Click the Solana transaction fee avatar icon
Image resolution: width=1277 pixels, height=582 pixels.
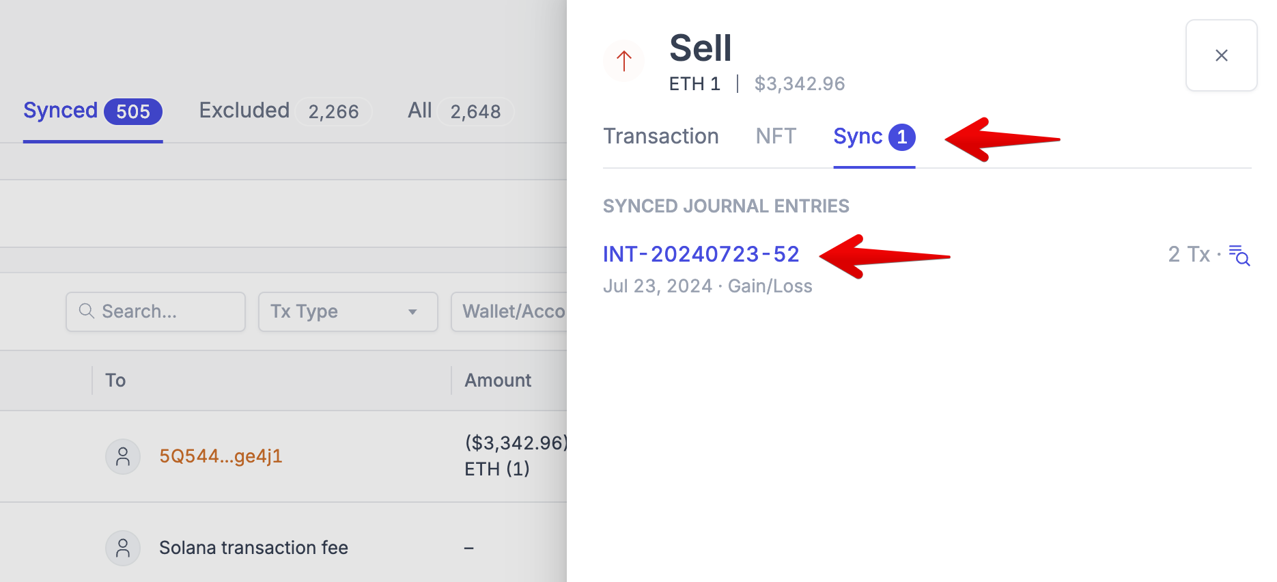tap(123, 548)
